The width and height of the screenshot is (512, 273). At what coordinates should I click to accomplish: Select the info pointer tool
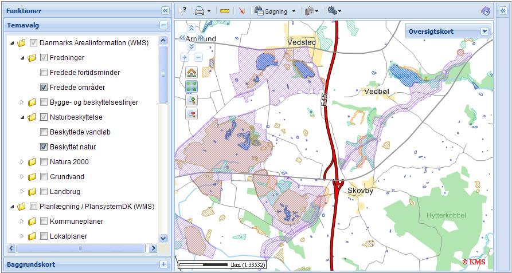(x=182, y=11)
